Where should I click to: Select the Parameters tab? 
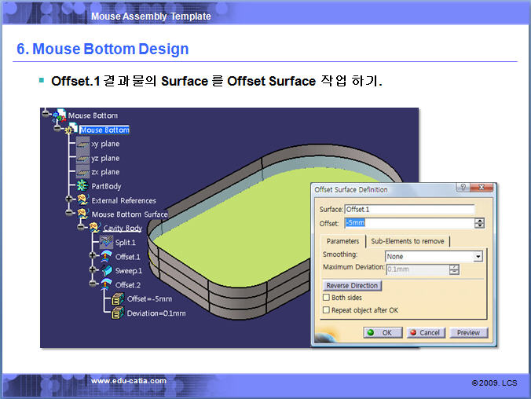pos(342,241)
